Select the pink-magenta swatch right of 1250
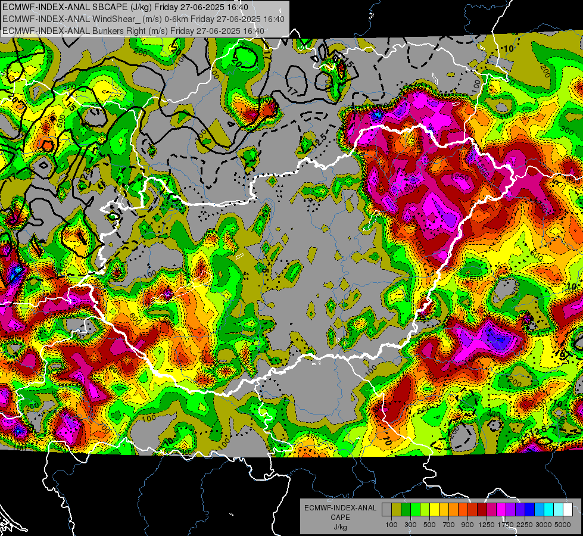 pos(491,510)
